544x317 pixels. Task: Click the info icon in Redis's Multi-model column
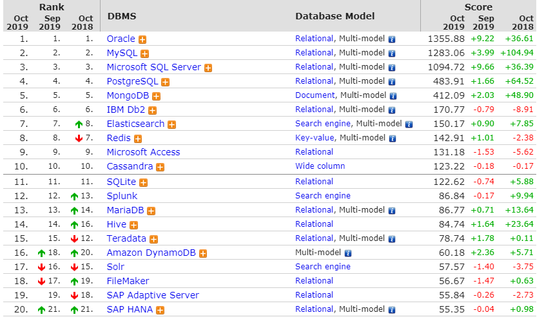pos(392,139)
